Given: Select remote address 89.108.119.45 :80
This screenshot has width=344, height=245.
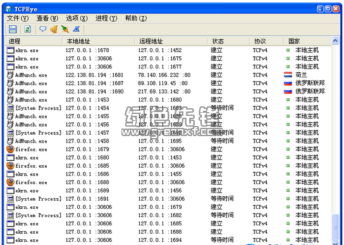Looking at the screenshot, I should (163, 84).
